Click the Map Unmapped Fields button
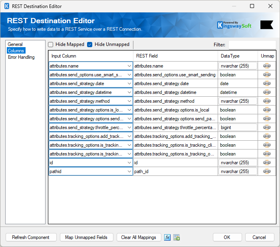 pos(87,237)
